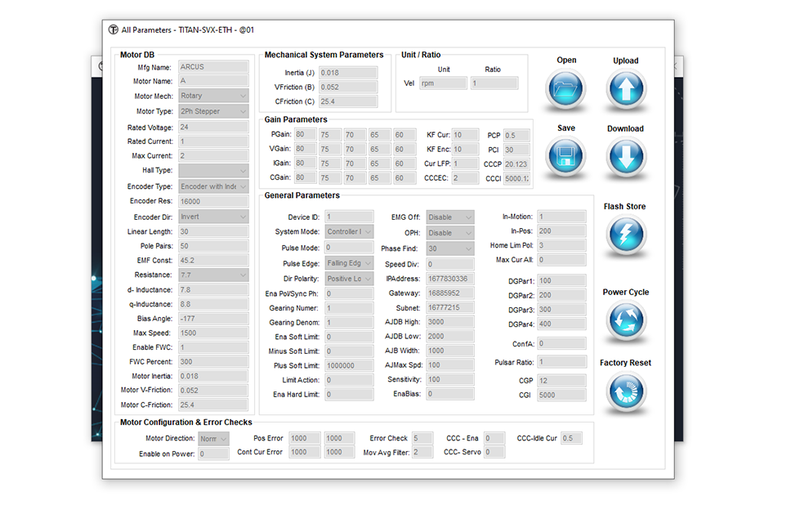Screen dimensions: 791x528
Task: Select the Device ID input field
Action: click(x=349, y=217)
